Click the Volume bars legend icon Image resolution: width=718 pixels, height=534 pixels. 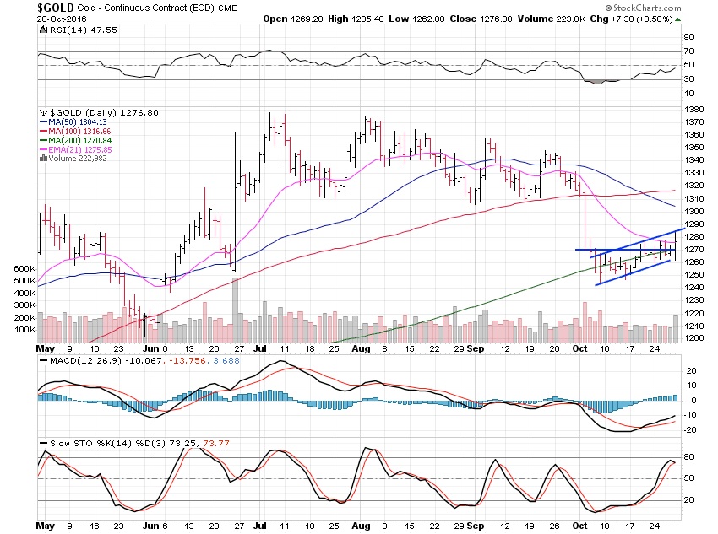pos(43,159)
